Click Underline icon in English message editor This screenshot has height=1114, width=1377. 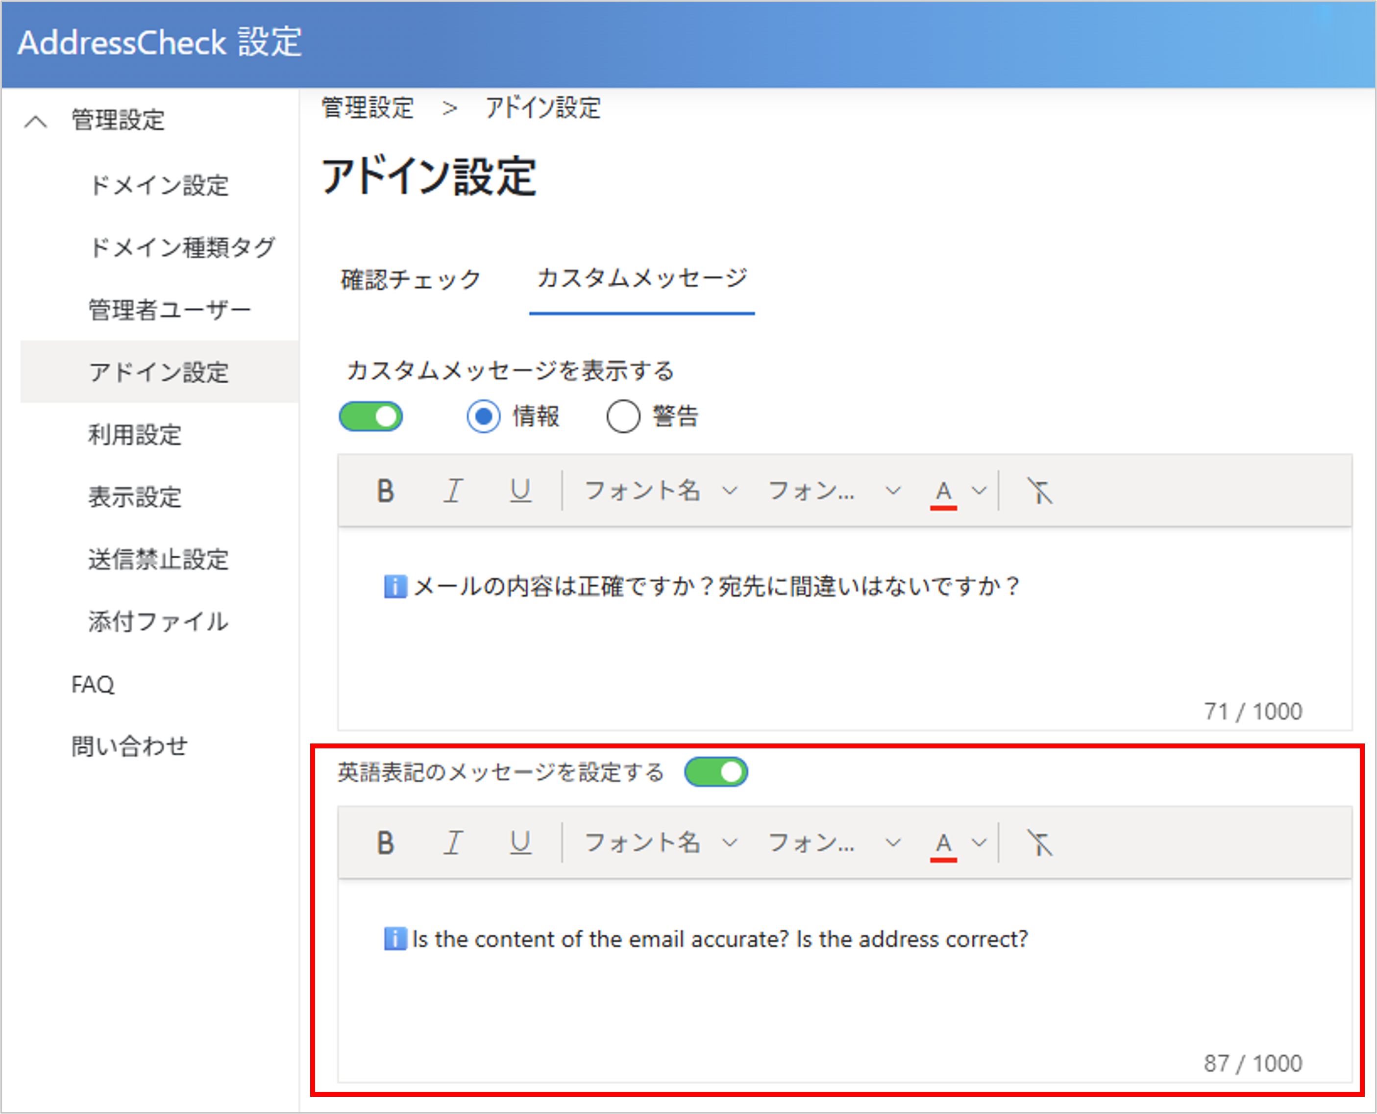pos(520,843)
